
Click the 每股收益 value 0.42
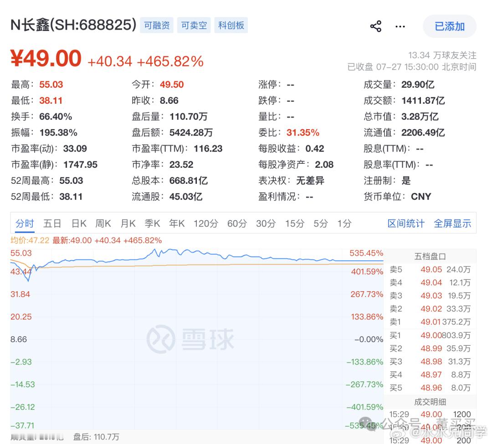[315, 148]
